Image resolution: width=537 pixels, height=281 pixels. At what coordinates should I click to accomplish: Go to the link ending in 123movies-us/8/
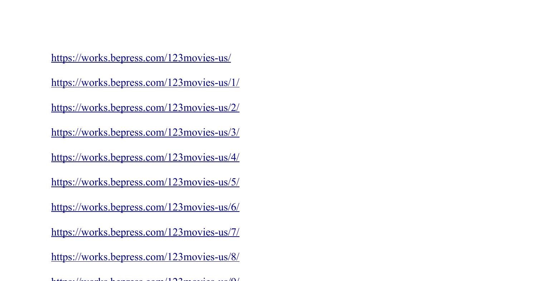pos(145,257)
